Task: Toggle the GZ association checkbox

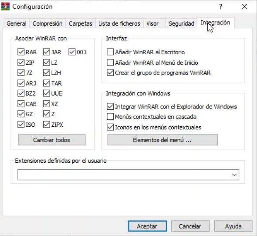Action: coord(21,114)
